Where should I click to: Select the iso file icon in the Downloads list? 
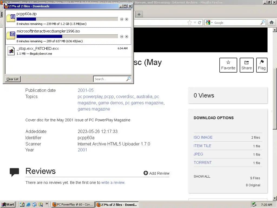coord(11,35)
